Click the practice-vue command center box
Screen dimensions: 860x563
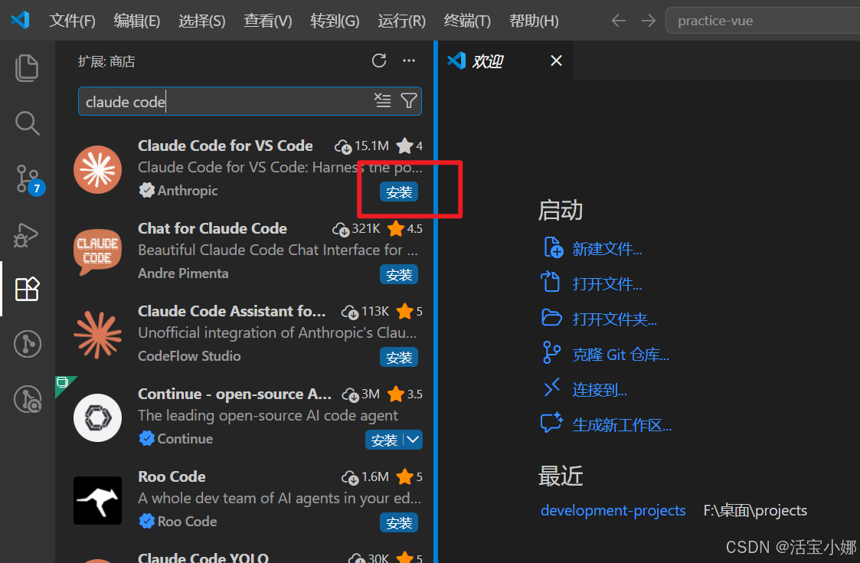click(x=763, y=21)
